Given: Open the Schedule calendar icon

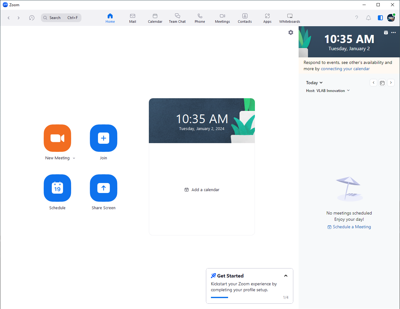Looking at the screenshot, I should coord(57,188).
